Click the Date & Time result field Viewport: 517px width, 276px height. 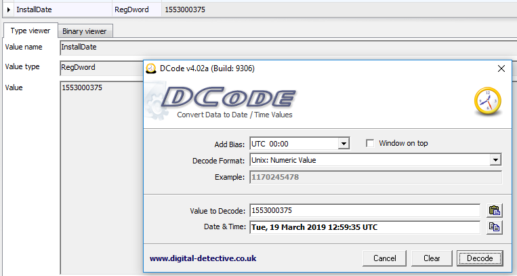[365, 226]
